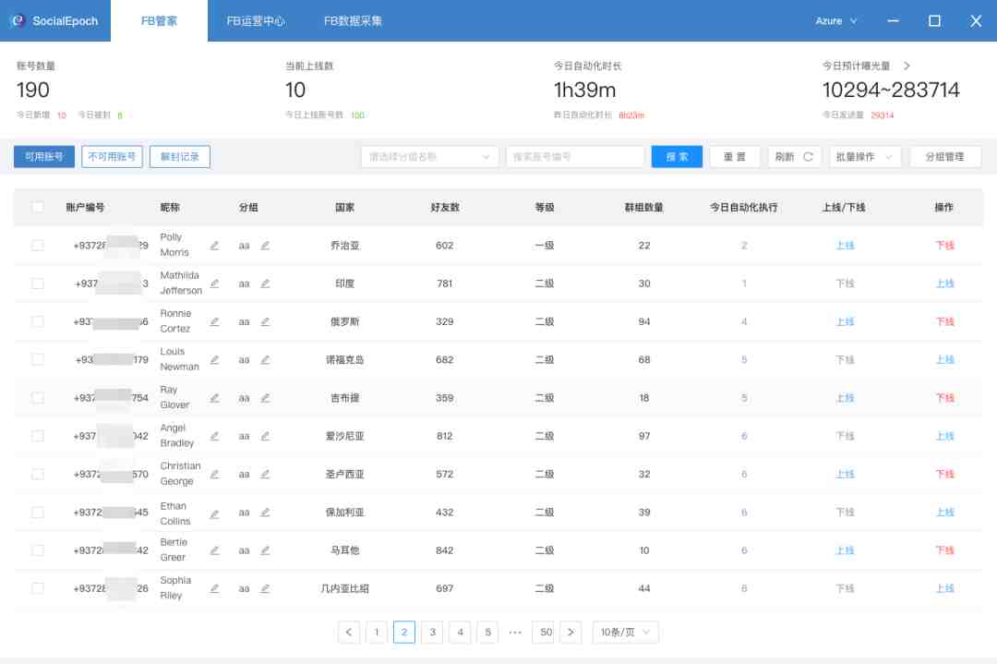Edit group pencil icon in Sophia Riley row

(x=265, y=589)
